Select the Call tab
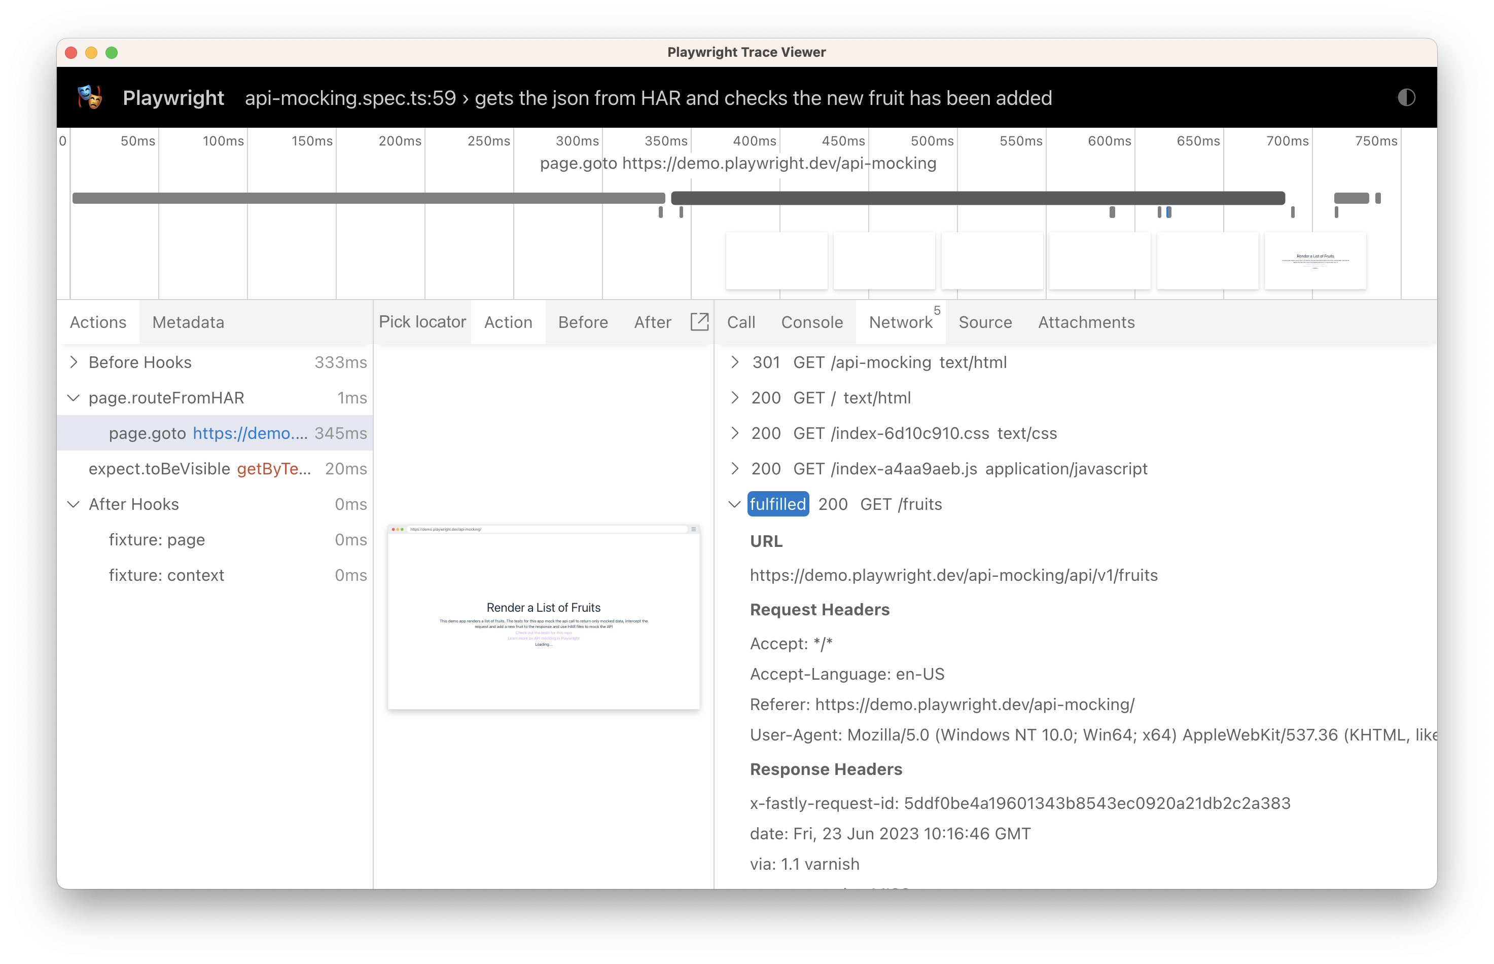 739,322
